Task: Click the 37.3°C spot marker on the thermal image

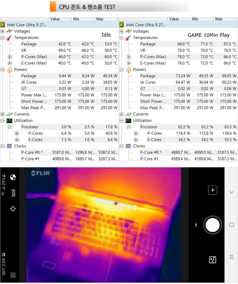Action: 116,204
